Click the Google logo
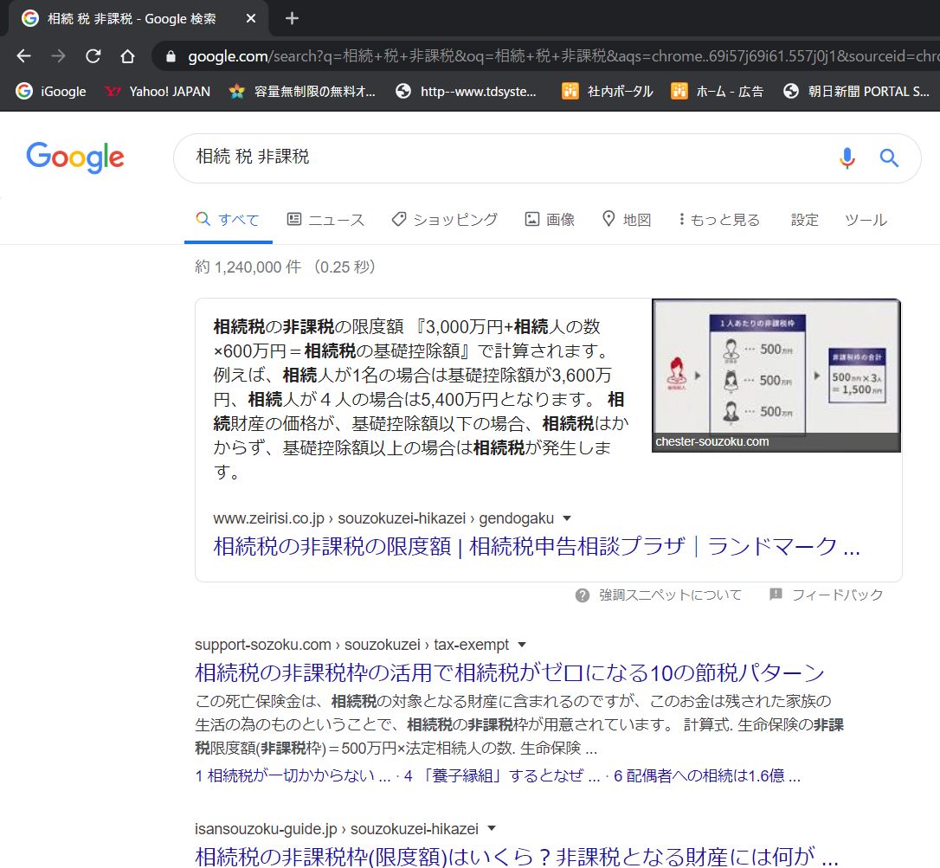This screenshot has width=940, height=868. click(x=75, y=158)
